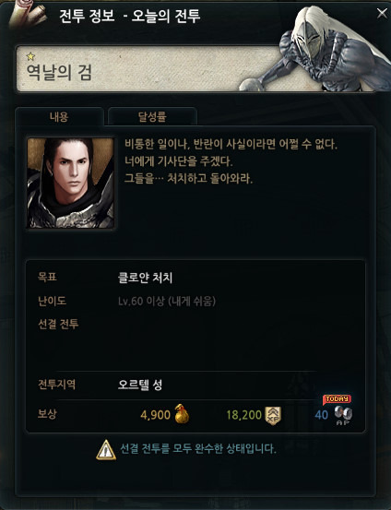
Task: Click the 오르텔 성 battle region name
Action: tap(140, 385)
